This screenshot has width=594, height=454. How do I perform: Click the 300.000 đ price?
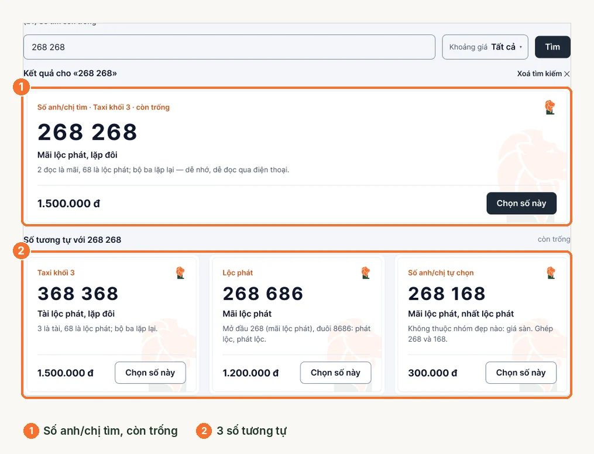point(432,373)
